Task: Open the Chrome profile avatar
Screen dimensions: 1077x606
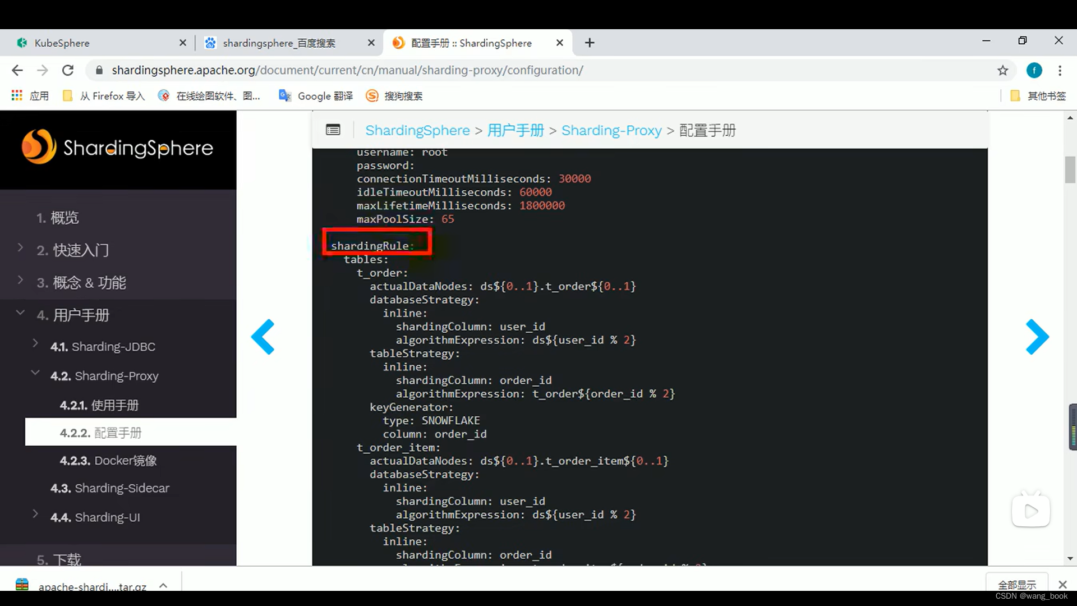Action: coord(1034,70)
